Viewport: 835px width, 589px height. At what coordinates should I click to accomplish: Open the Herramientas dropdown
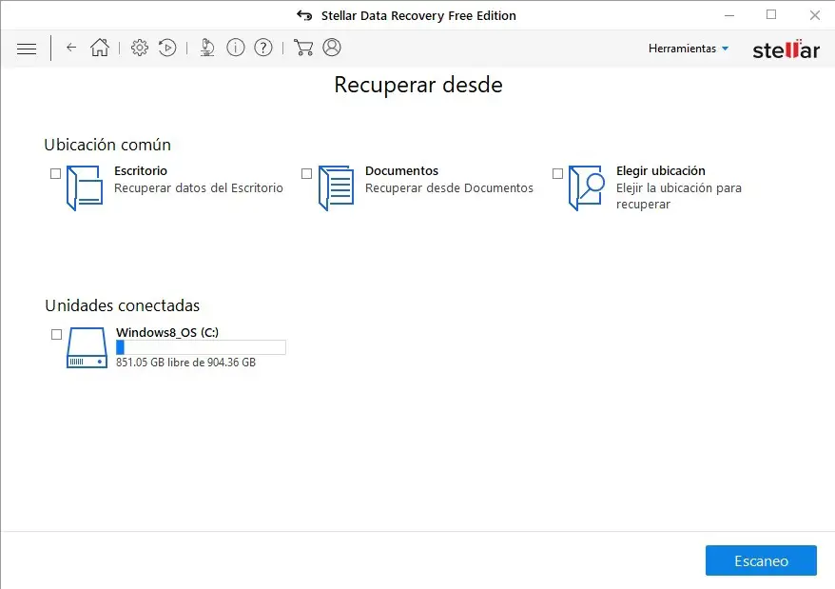point(688,49)
